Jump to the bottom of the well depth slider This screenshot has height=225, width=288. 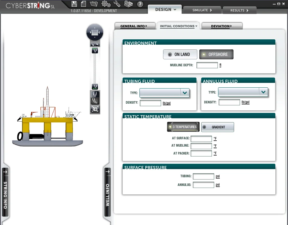tap(95, 87)
